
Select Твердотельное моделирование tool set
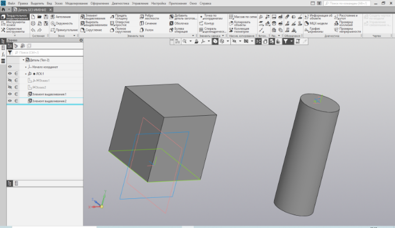click(15, 17)
